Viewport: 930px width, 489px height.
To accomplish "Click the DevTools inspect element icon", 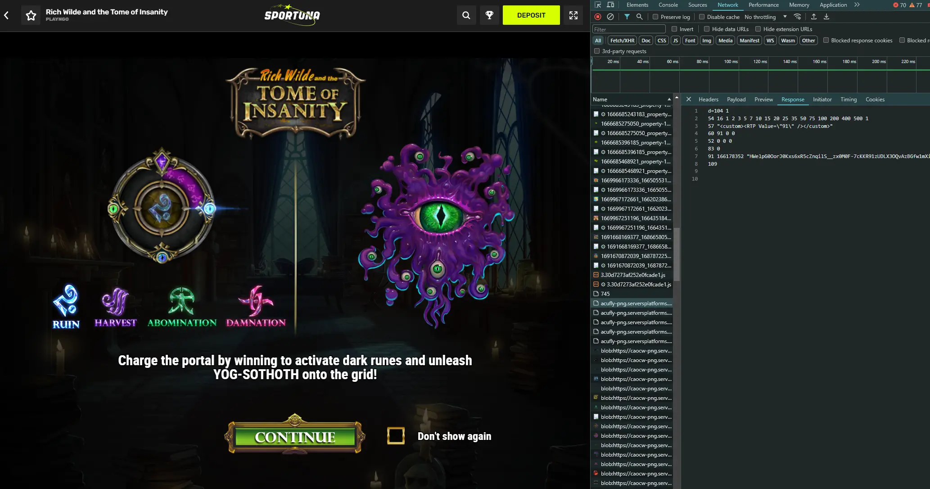I will pos(598,5).
